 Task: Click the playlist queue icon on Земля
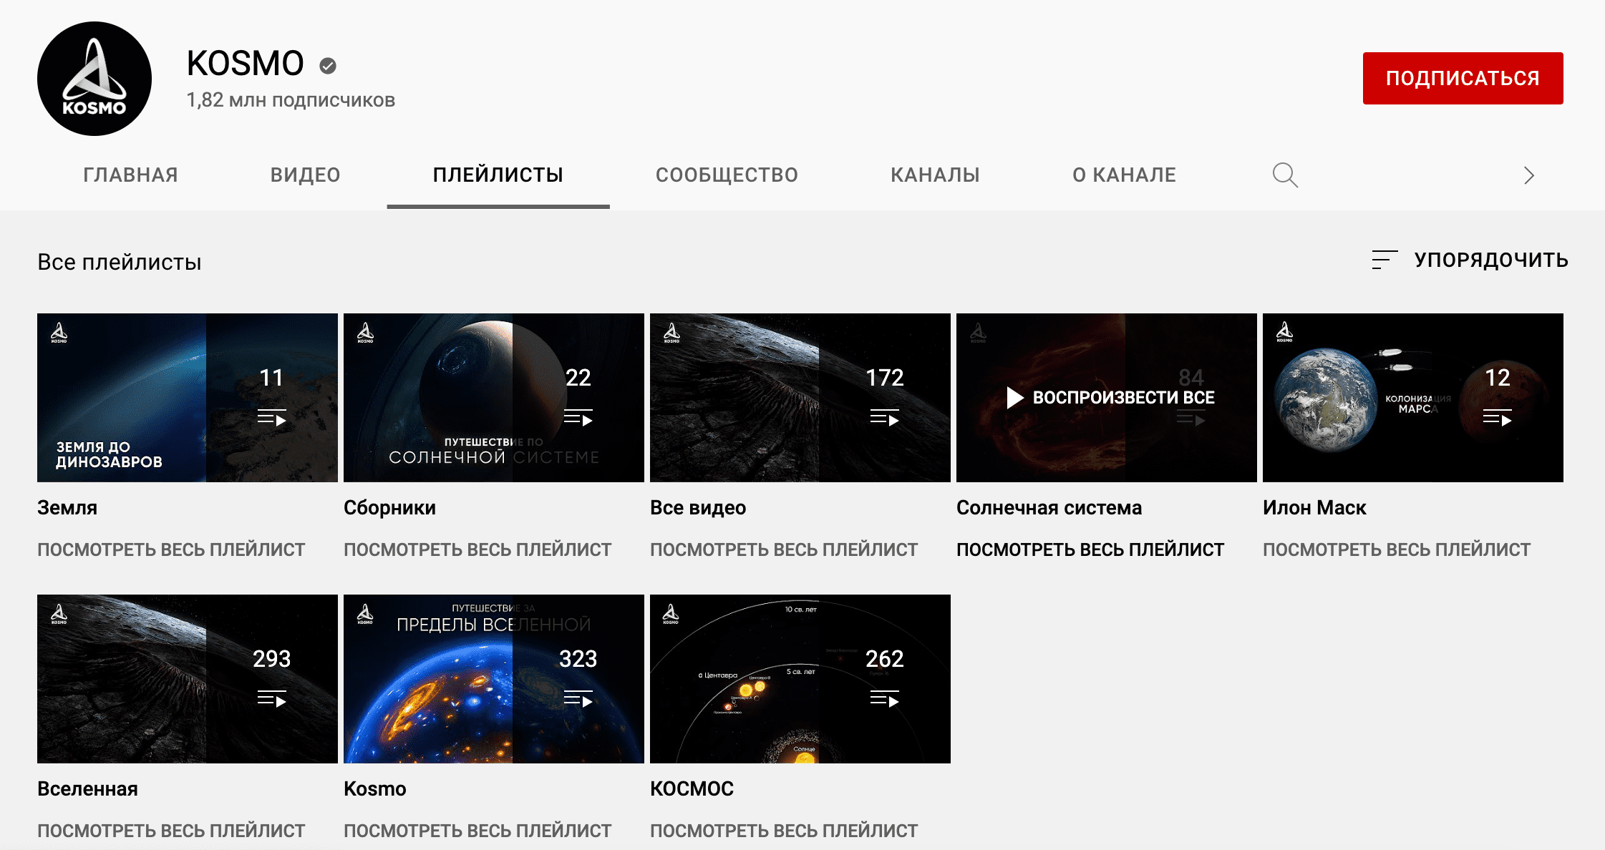(272, 418)
